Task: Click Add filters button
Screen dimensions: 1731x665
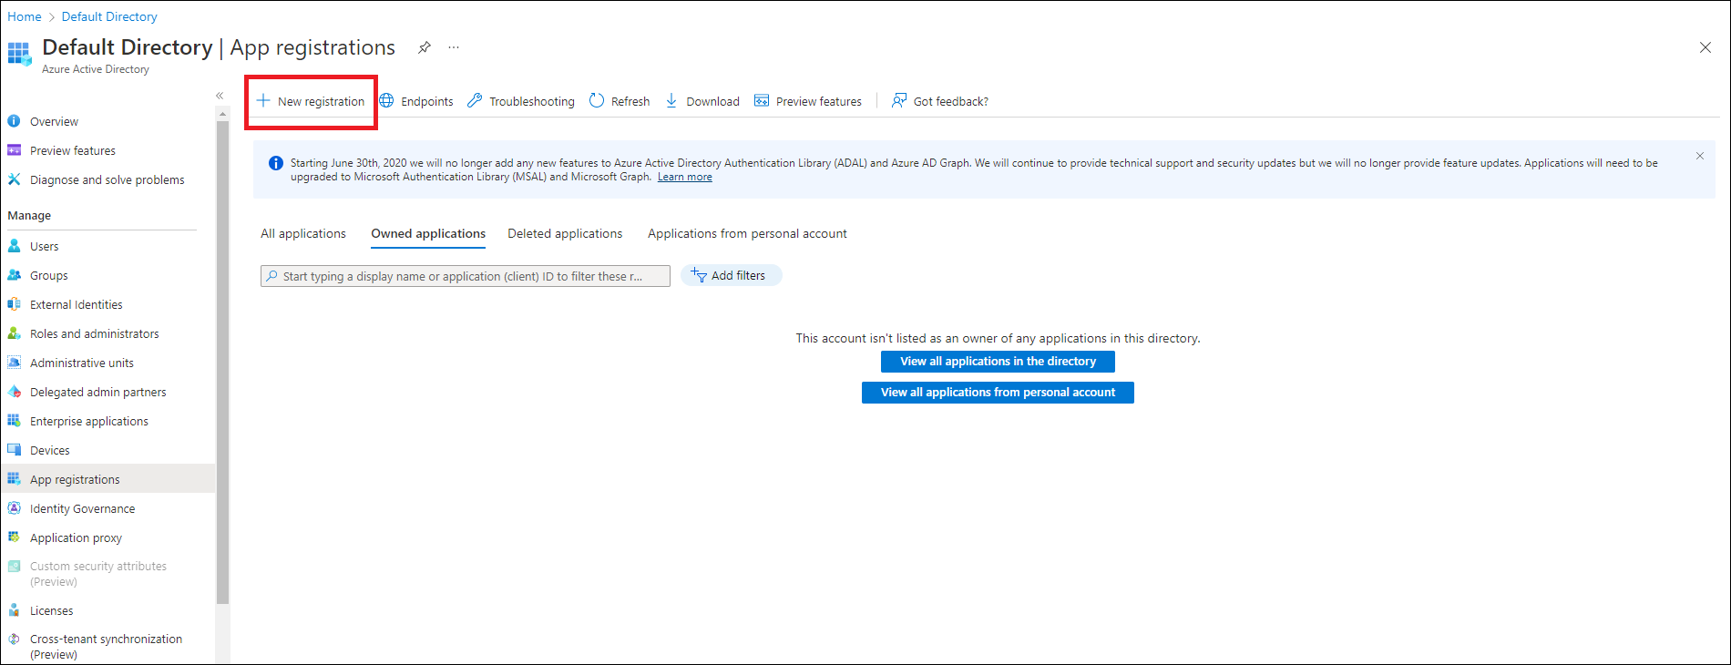Action: (731, 276)
